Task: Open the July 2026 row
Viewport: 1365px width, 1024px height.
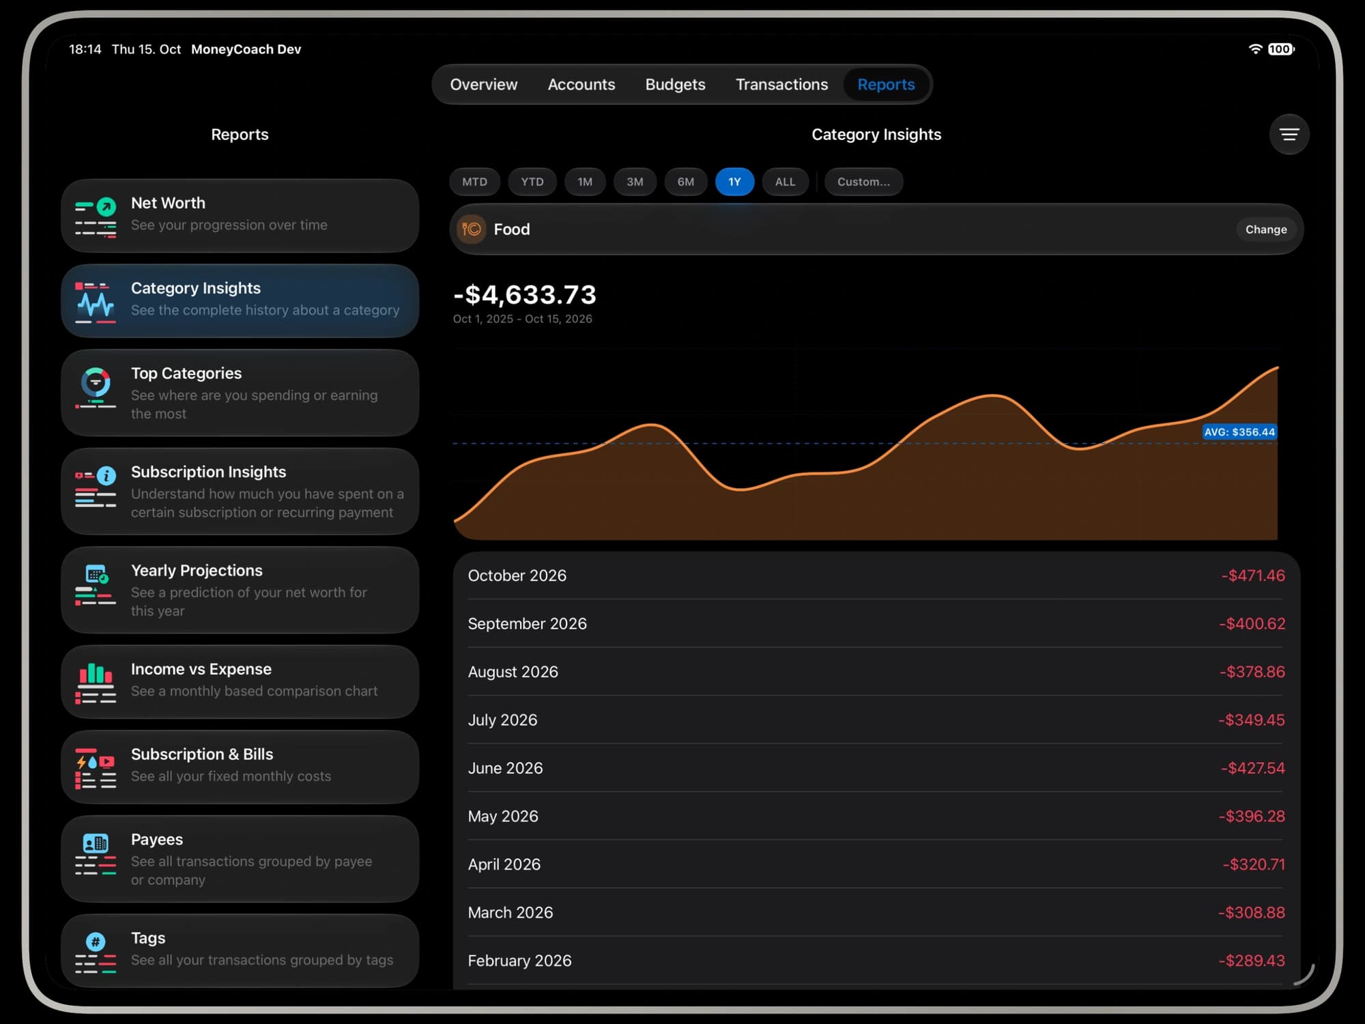Action: point(876,720)
